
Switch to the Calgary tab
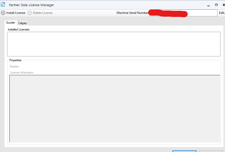coord(23,23)
